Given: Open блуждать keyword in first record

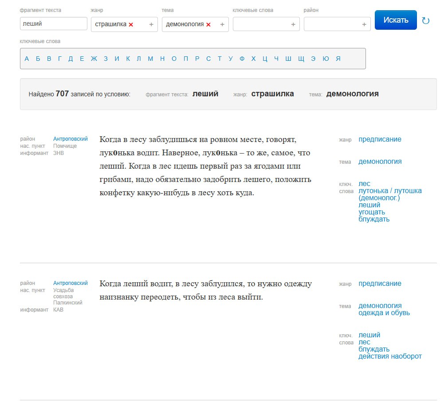Looking at the screenshot, I should click(374, 219).
